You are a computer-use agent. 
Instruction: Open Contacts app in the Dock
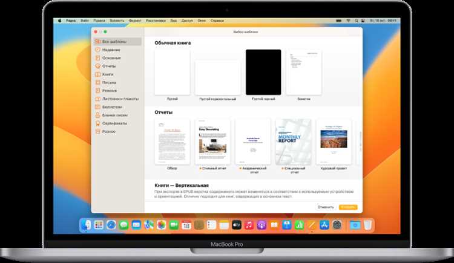coord(199,225)
